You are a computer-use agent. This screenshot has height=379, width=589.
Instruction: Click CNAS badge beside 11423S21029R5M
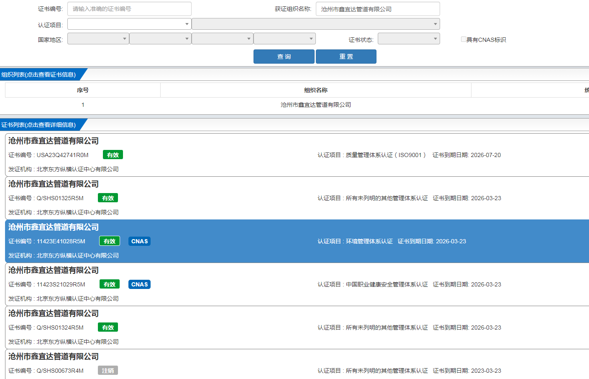(x=140, y=284)
